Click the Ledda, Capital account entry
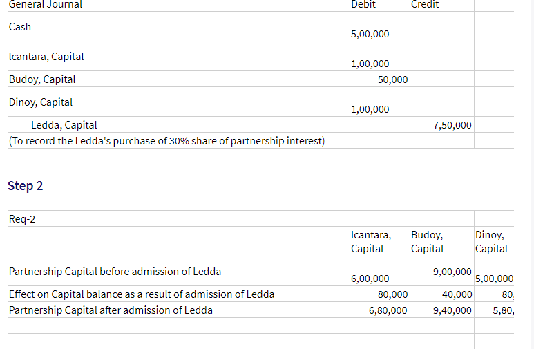534x349 pixels. tap(64, 125)
